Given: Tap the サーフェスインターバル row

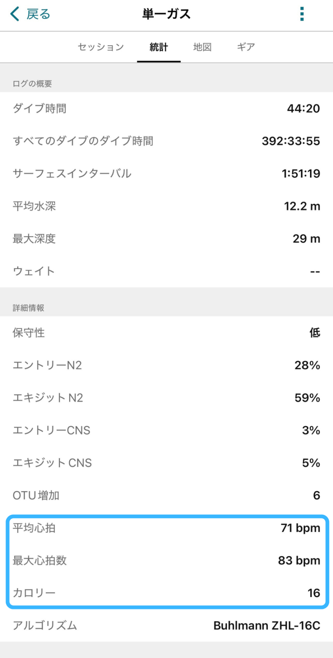Looking at the screenshot, I should tap(166, 174).
